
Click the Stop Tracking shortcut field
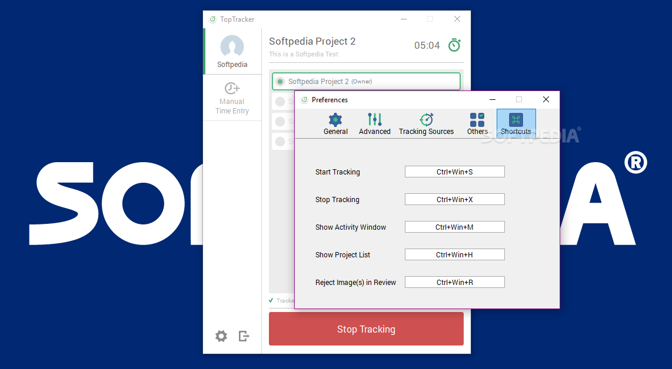point(455,199)
